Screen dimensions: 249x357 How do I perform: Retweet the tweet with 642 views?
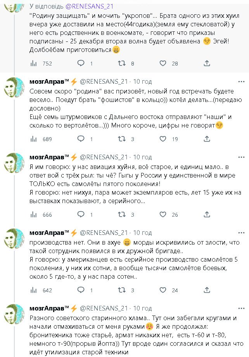coord(122,290)
